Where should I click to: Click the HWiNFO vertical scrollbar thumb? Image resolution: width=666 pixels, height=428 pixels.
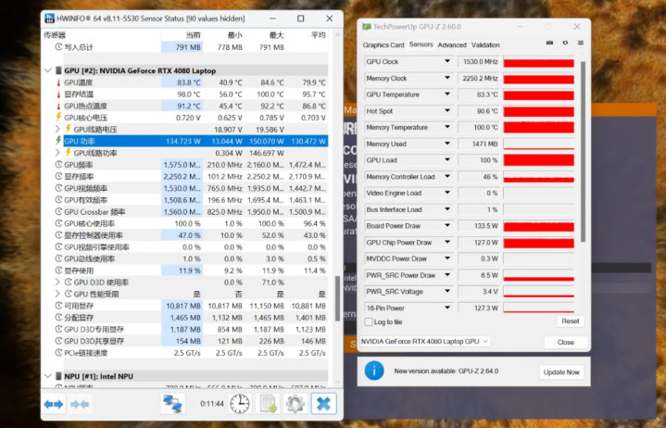pyautogui.click(x=337, y=298)
